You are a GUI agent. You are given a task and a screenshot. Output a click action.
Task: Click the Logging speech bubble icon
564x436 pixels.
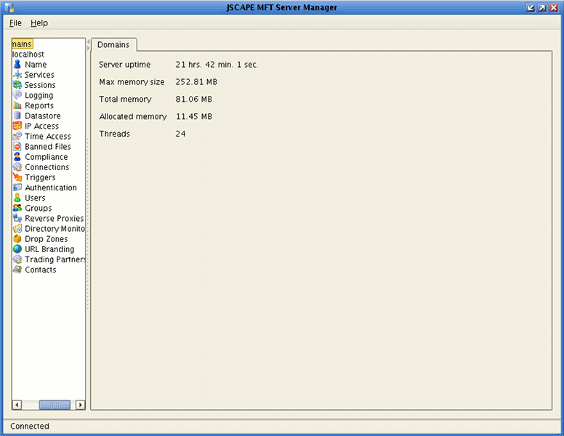coord(17,95)
